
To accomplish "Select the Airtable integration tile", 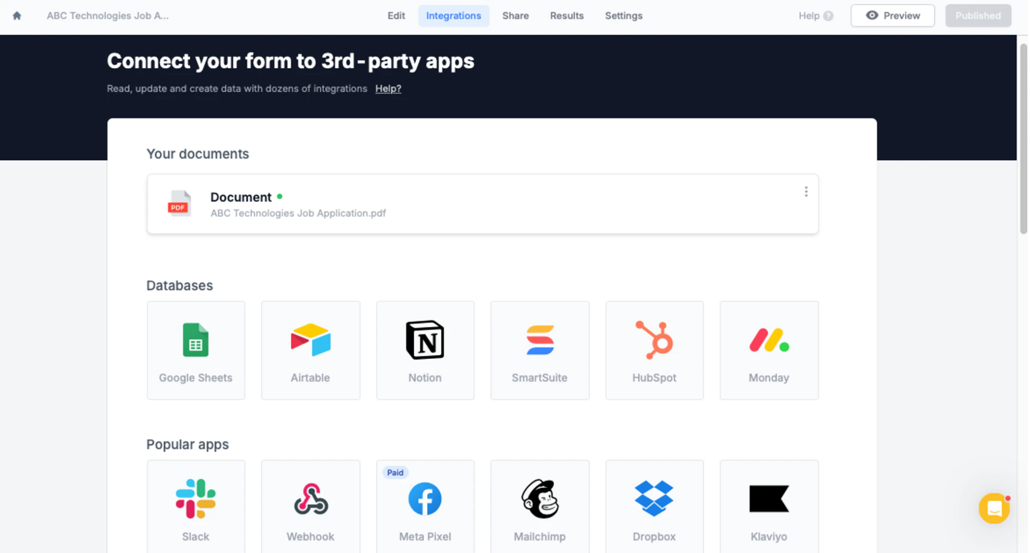I will (311, 350).
